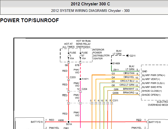
Task: Click the SHADE CLOSE(+) terminal label
Action: [x=152, y=91]
